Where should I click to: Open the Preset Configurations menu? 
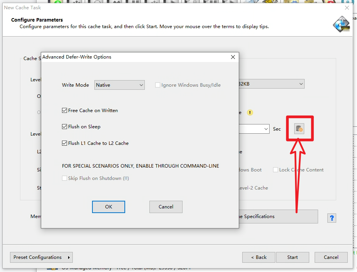(x=41, y=257)
